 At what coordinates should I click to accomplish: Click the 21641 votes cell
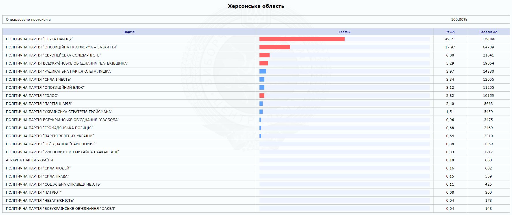coord(488,55)
